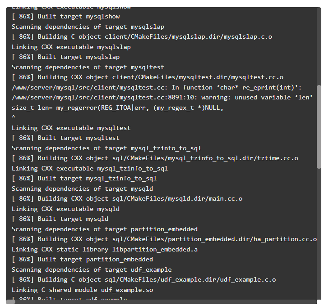The image size is (324, 305).
Task: Click the tztime.cc.o building line
Action: pyautogui.click(x=155, y=158)
